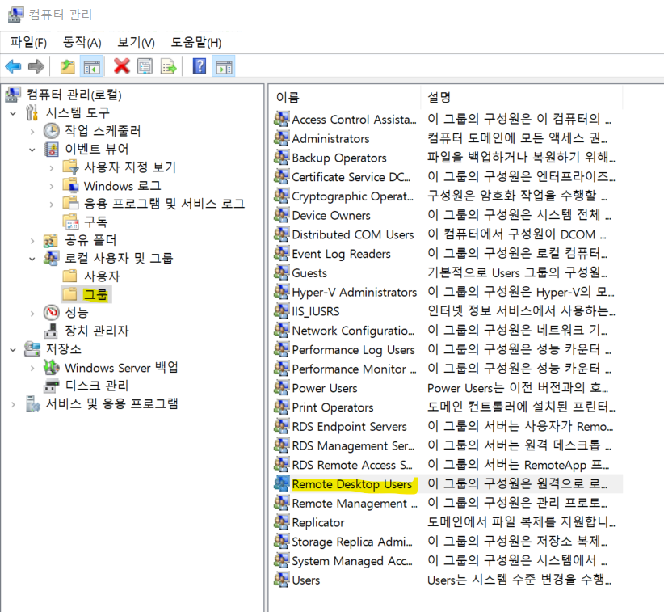Expand the Windows Server 백업 node
The image size is (664, 612).
pyautogui.click(x=32, y=369)
